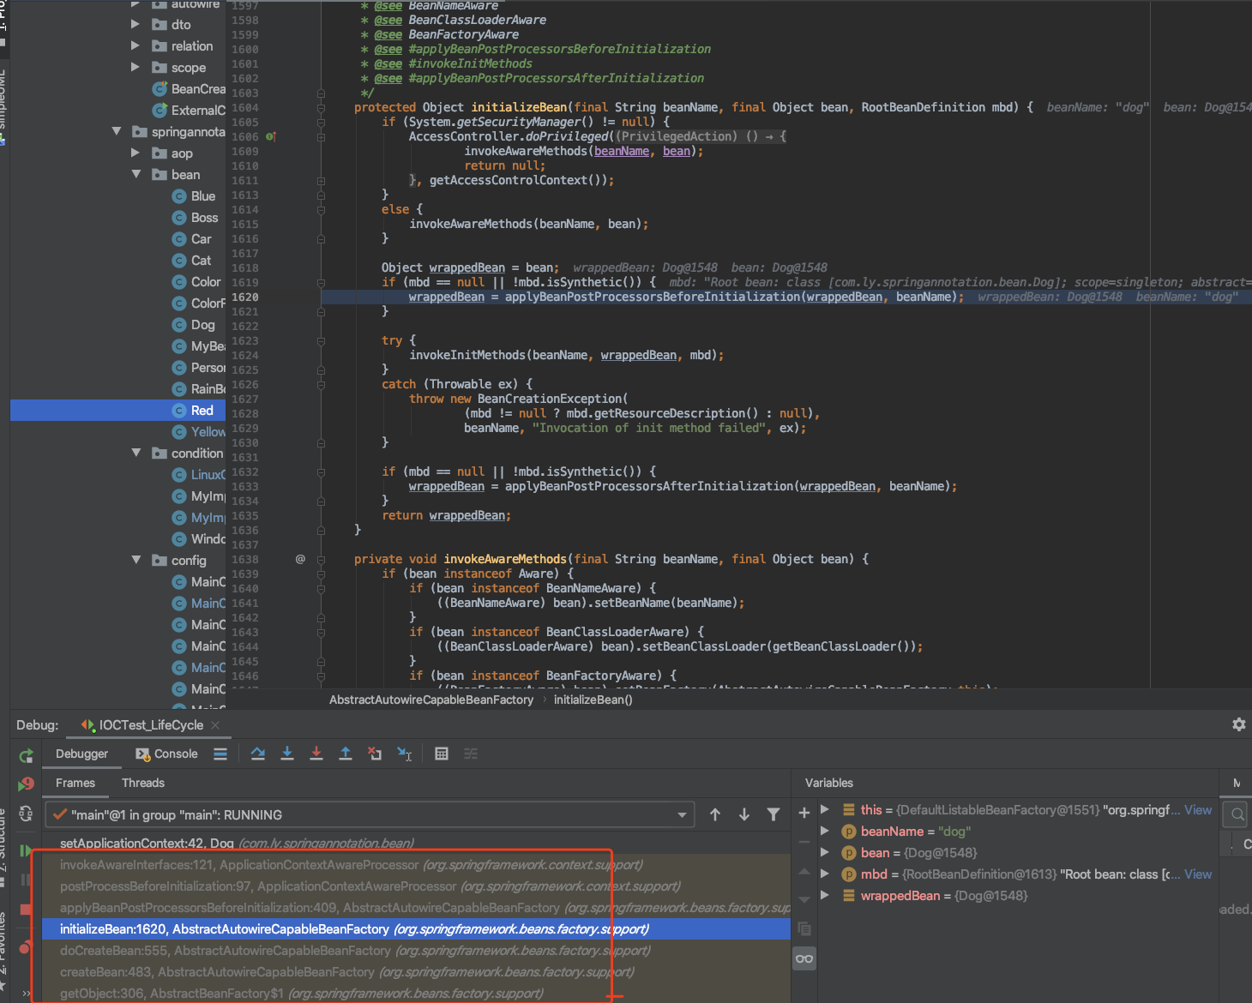Select the doCreateBean:555 stack frame
The width and height of the screenshot is (1252, 1003).
pos(417,951)
